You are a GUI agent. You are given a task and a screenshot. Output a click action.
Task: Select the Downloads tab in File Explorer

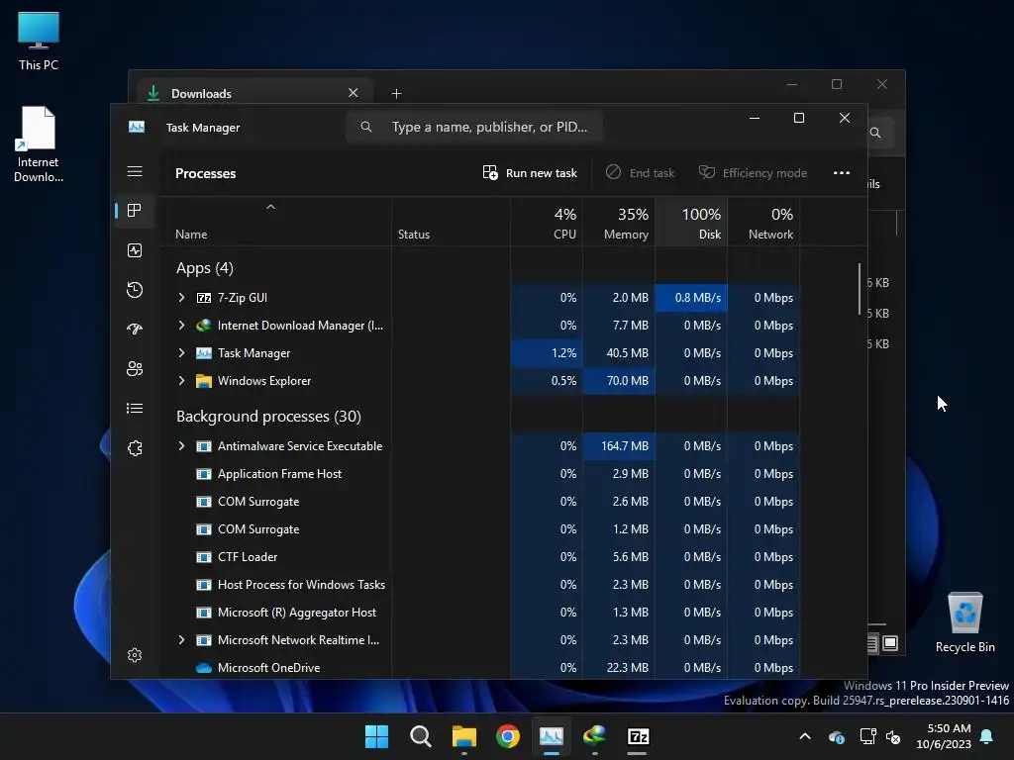click(x=254, y=93)
